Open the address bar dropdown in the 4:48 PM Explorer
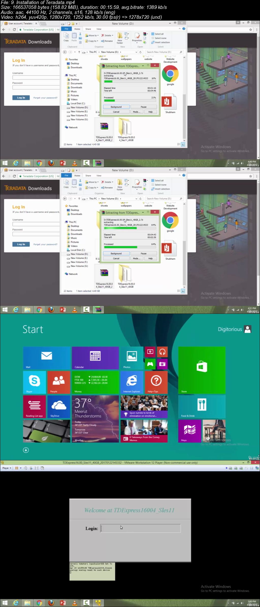 (x=136, y=52)
